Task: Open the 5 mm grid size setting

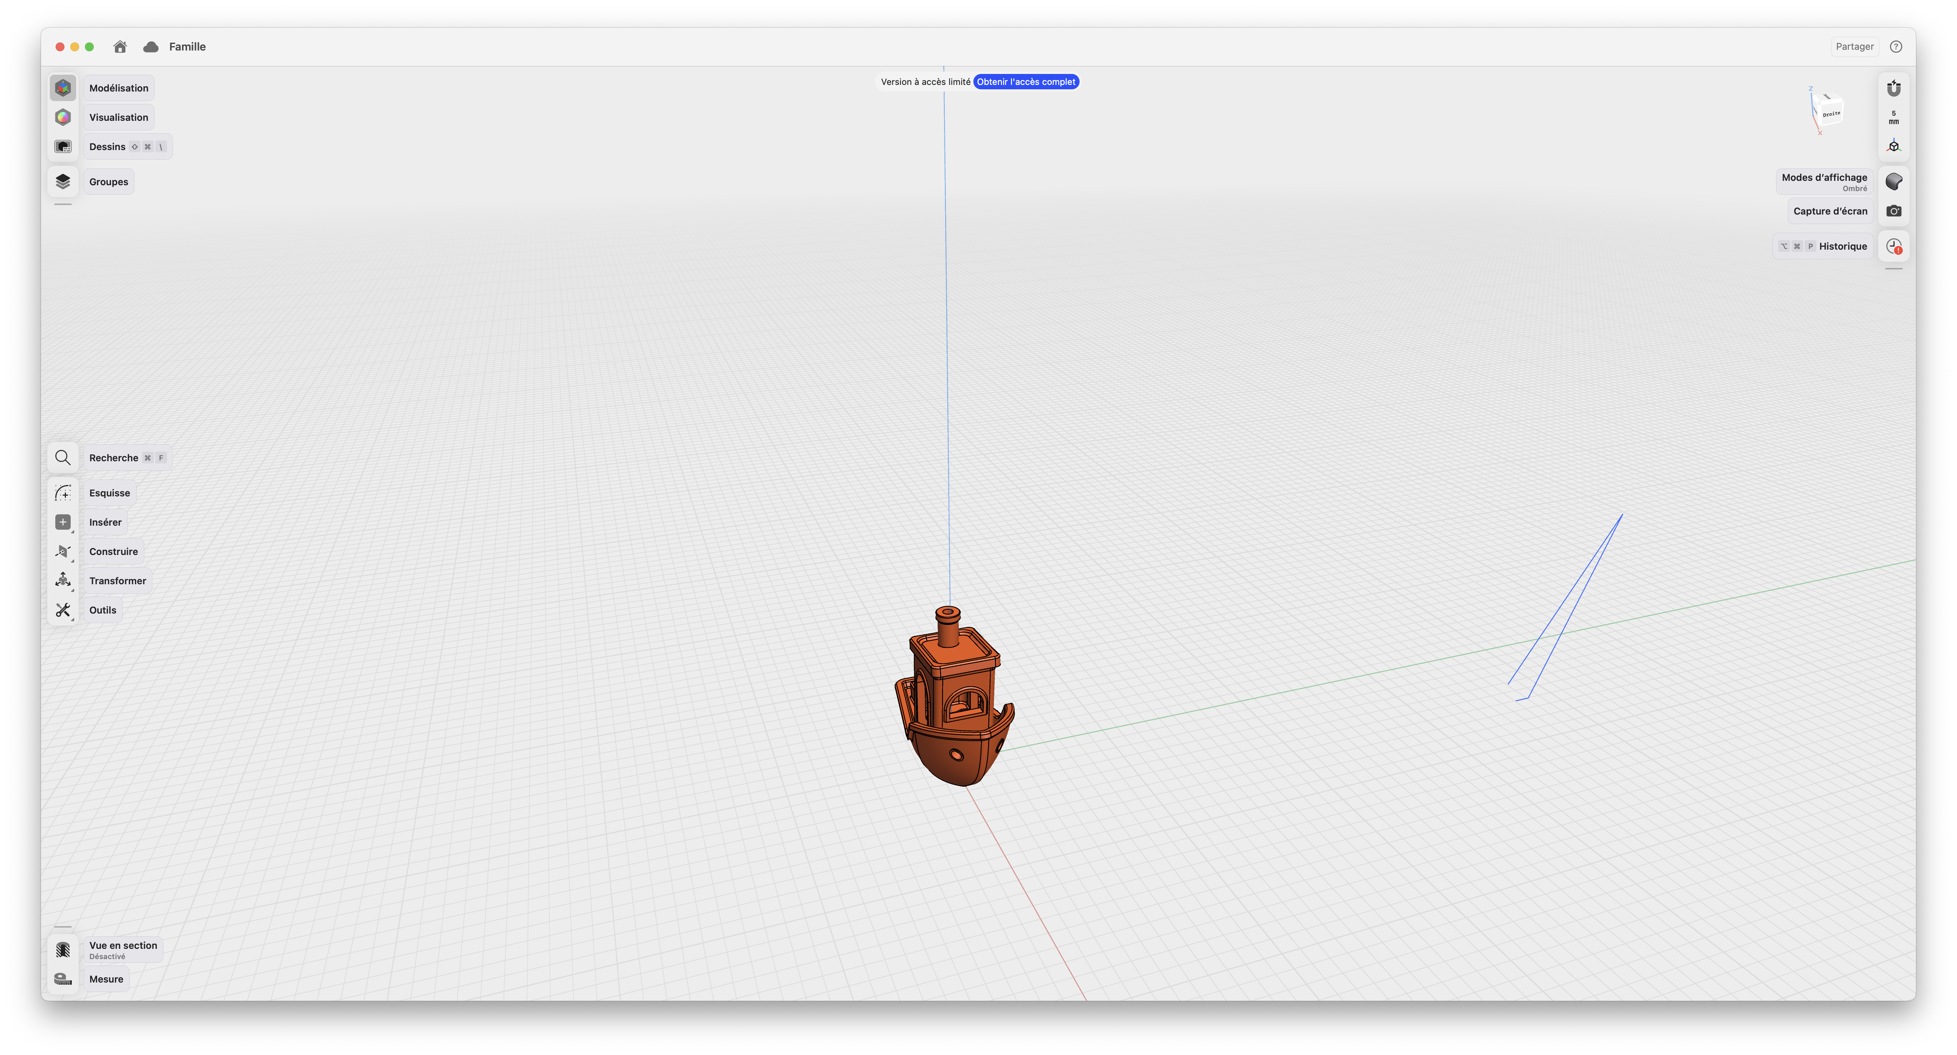Action: tap(1894, 117)
